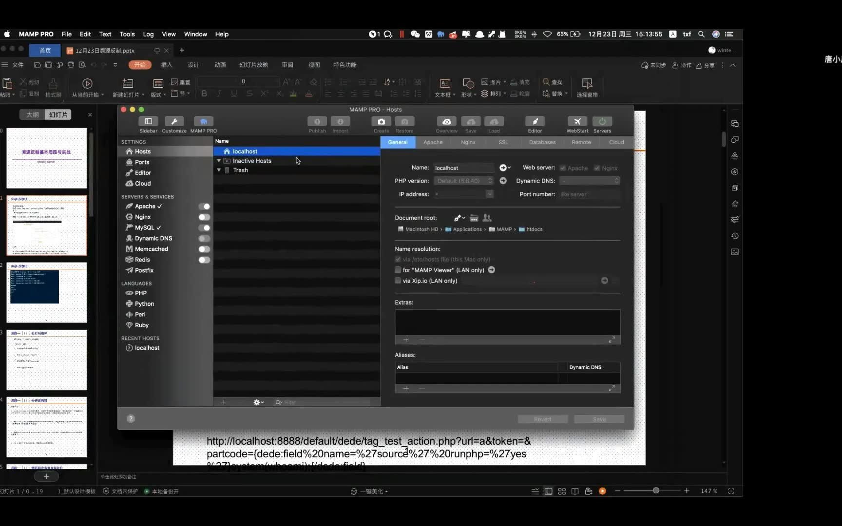Open the arrow menu next to Name field
The height and width of the screenshot is (526, 842).
click(505, 168)
